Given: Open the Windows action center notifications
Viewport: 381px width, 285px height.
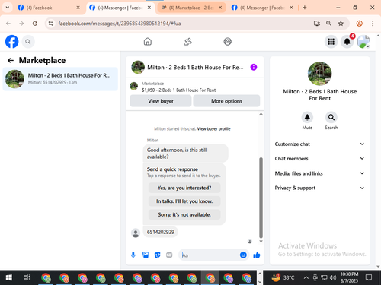Looking at the screenshot, I should 369,277.
